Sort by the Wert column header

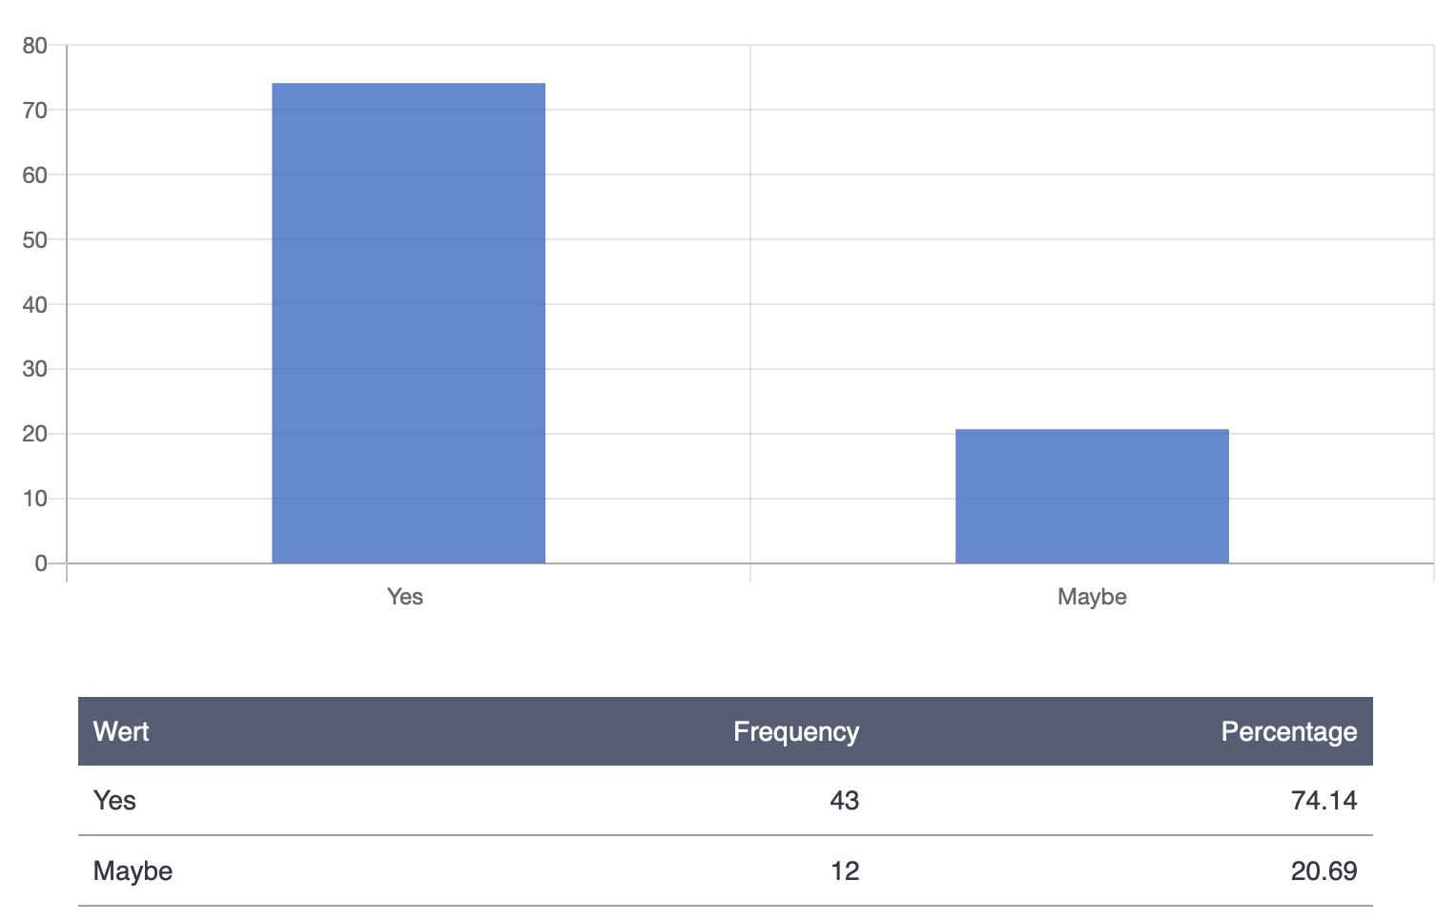point(121,731)
